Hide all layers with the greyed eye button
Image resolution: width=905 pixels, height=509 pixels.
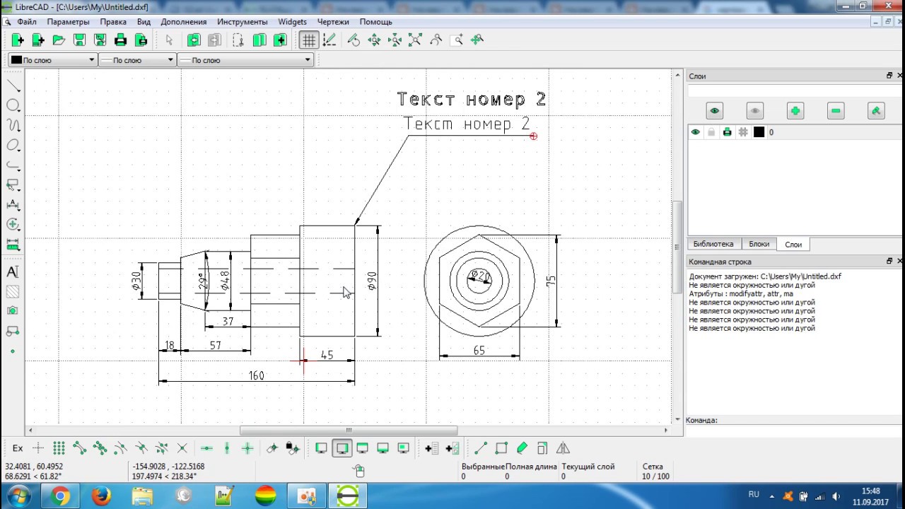[755, 111]
